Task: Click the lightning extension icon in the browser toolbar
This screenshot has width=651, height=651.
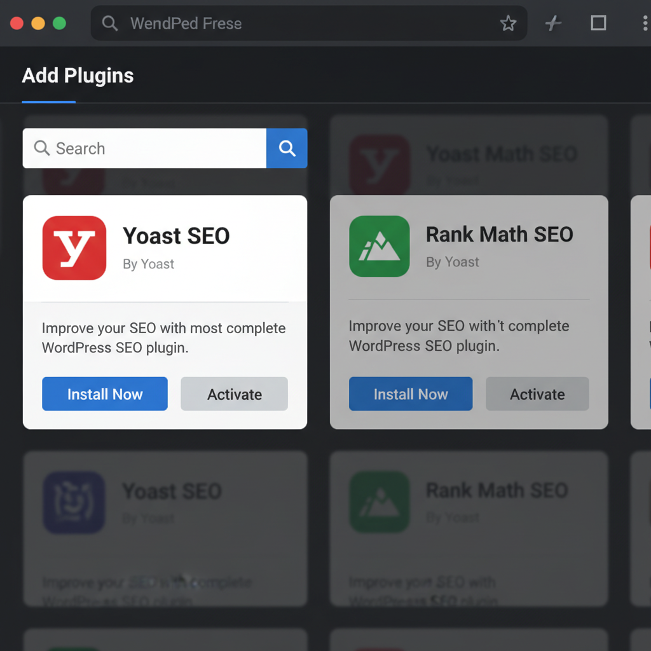Action: click(552, 23)
